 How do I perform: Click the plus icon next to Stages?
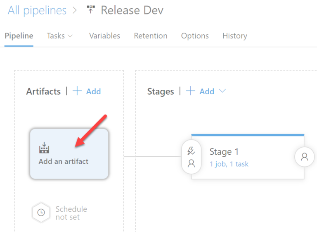[190, 91]
